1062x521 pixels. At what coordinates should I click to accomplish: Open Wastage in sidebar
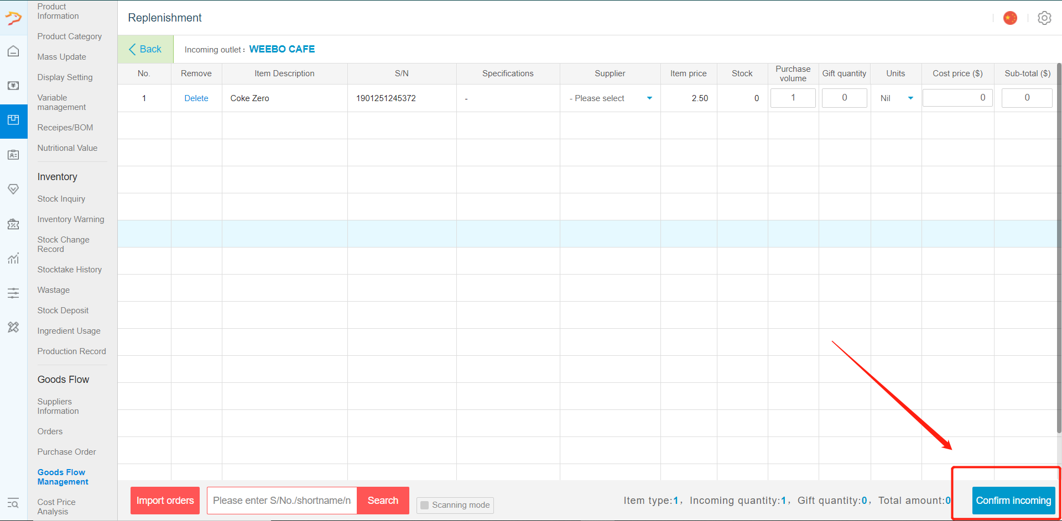[x=54, y=290]
